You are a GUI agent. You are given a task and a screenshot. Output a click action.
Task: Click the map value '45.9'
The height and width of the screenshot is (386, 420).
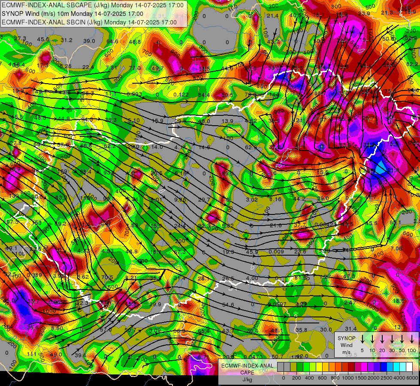pyautogui.click(x=252, y=252)
